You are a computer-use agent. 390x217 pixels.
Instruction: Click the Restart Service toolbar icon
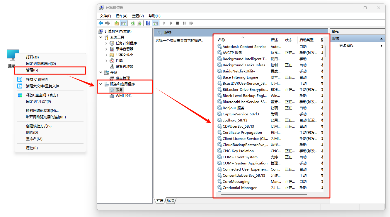(x=191, y=23)
